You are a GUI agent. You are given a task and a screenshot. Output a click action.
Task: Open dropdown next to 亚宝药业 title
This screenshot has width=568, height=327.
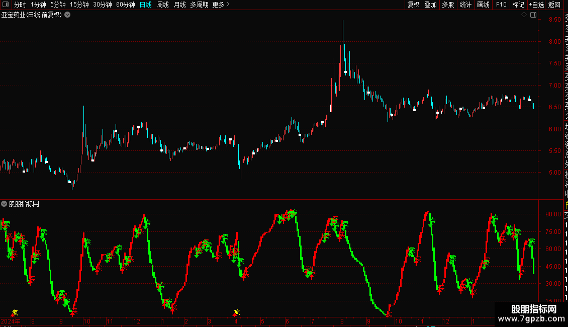pos(67,15)
